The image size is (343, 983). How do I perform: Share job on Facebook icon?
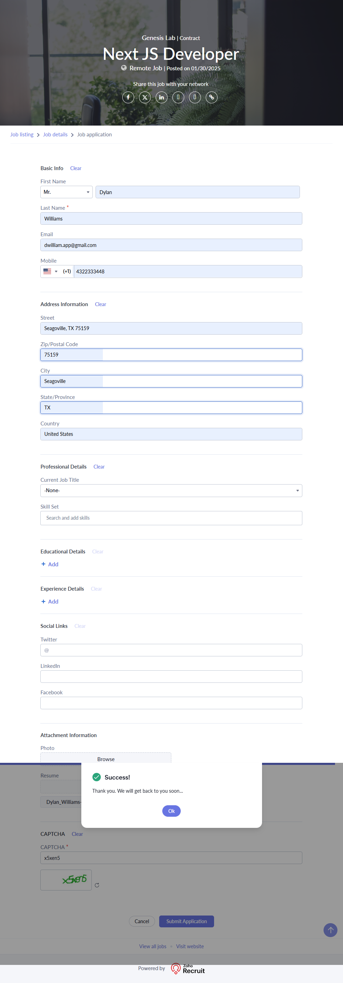tap(128, 97)
